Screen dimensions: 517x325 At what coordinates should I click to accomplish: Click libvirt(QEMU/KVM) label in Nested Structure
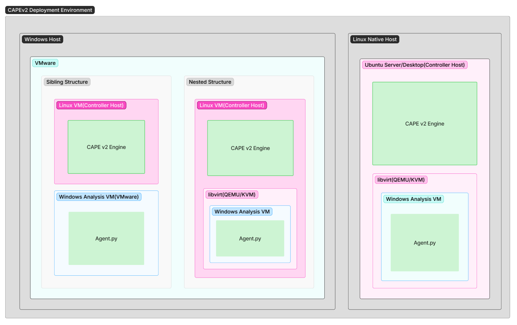pyautogui.click(x=232, y=195)
